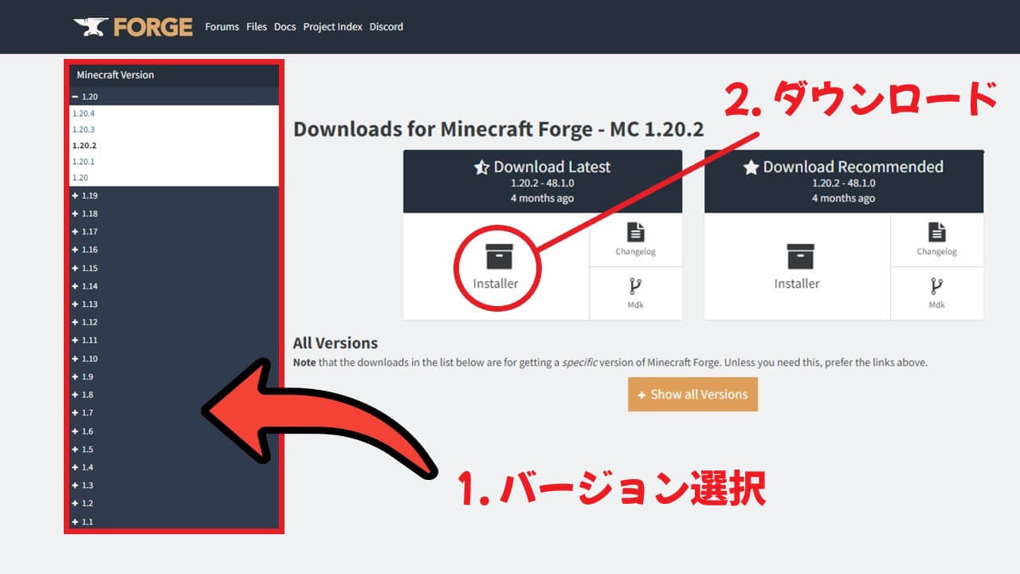The height and width of the screenshot is (574, 1020).
Task: Open the Docs page from the top menu
Action: pyautogui.click(x=284, y=26)
